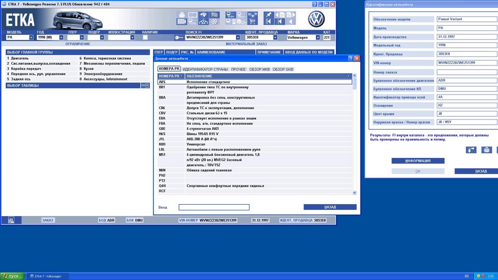The width and height of the screenshot is (498, 280).
Task: Click the key icon beside ПОИСК FI
Action: coord(179,37)
